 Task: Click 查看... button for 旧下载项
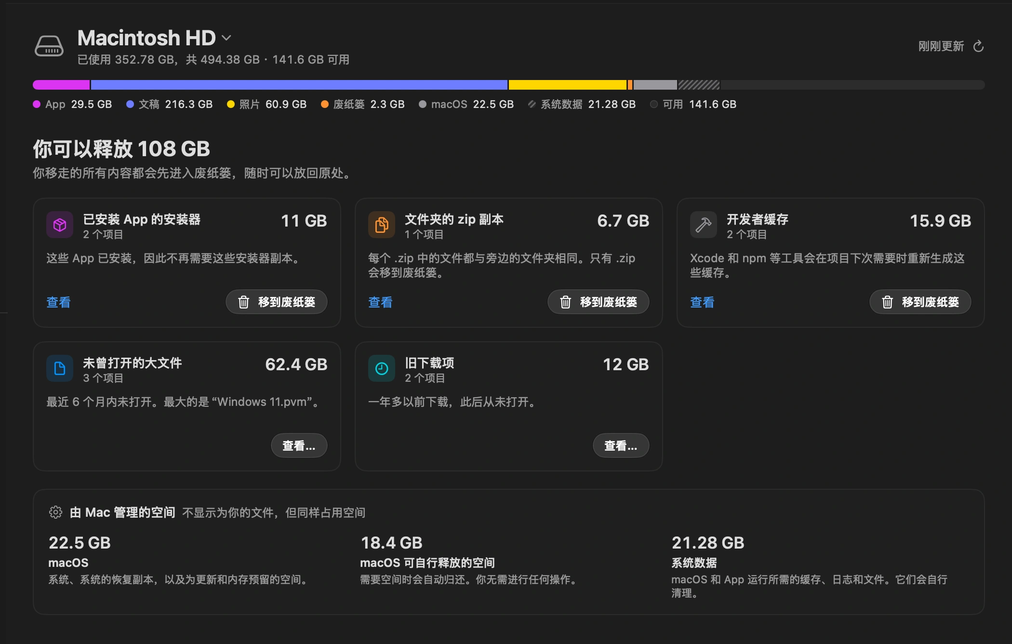click(x=621, y=445)
